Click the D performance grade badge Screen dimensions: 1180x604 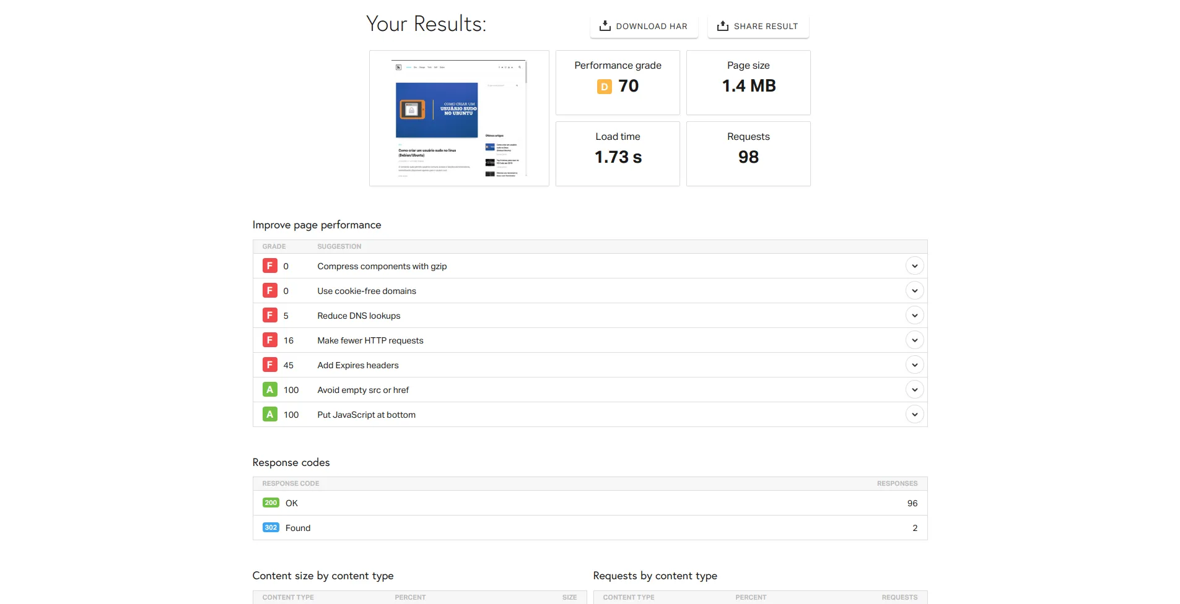tap(605, 87)
